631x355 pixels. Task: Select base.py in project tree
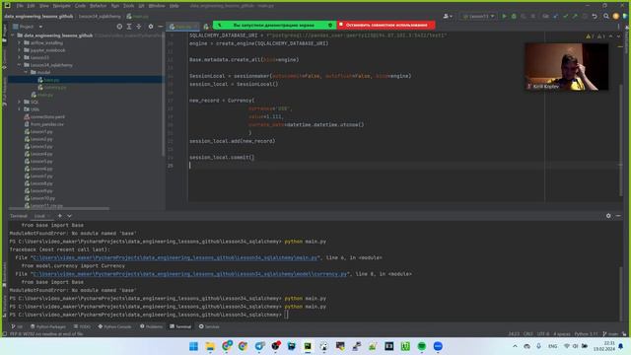pyautogui.click(x=51, y=80)
